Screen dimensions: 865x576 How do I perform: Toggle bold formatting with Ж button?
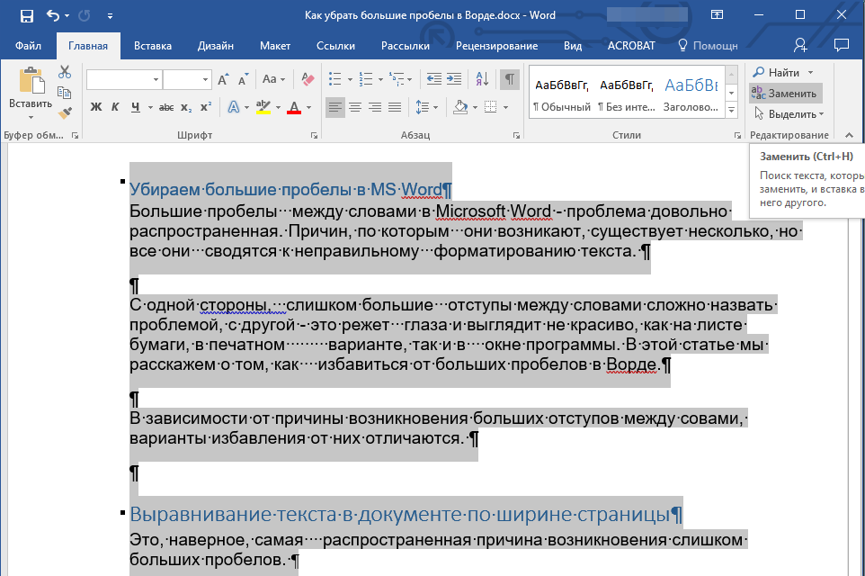coord(96,108)
